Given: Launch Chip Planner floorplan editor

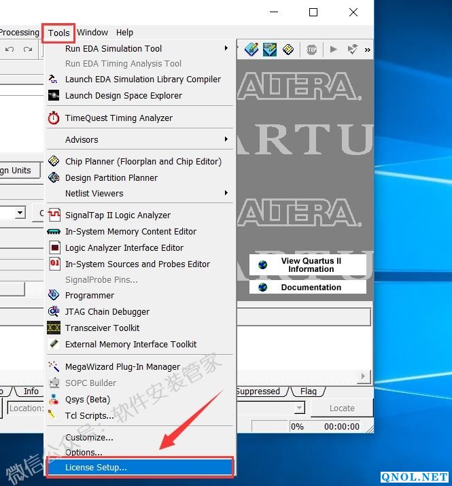Looking at the screenshot, I should tap(143, 161).
